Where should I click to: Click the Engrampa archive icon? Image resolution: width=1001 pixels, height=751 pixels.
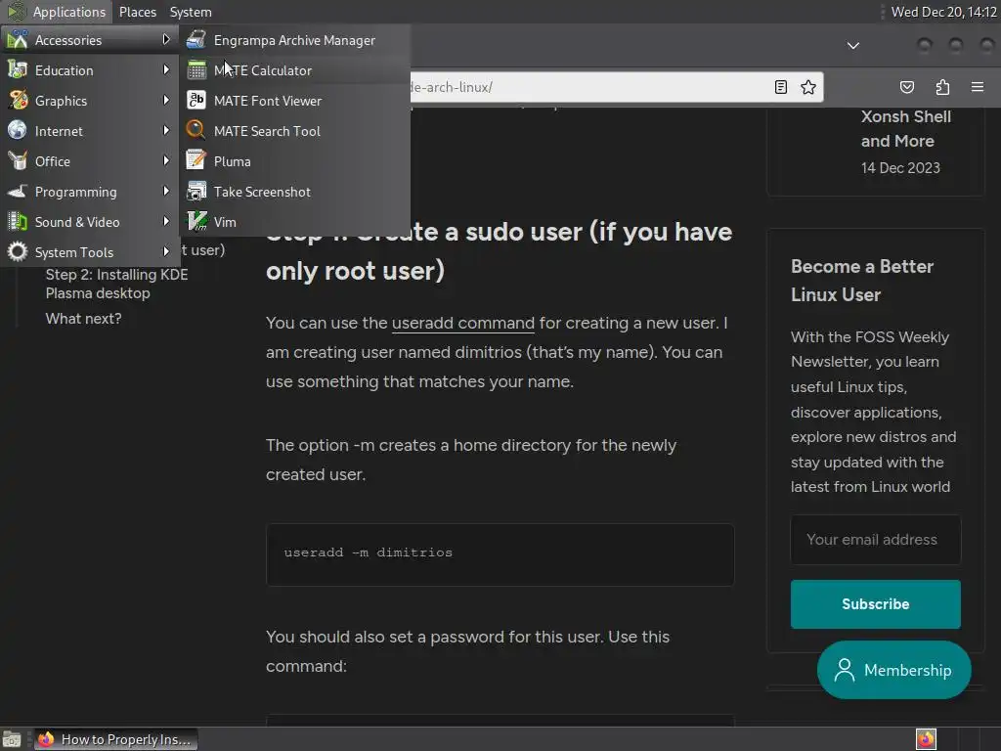196,40
